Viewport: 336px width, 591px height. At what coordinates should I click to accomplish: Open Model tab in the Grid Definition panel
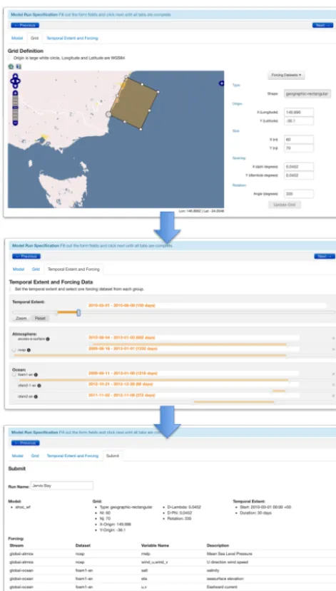coord(17,38)
